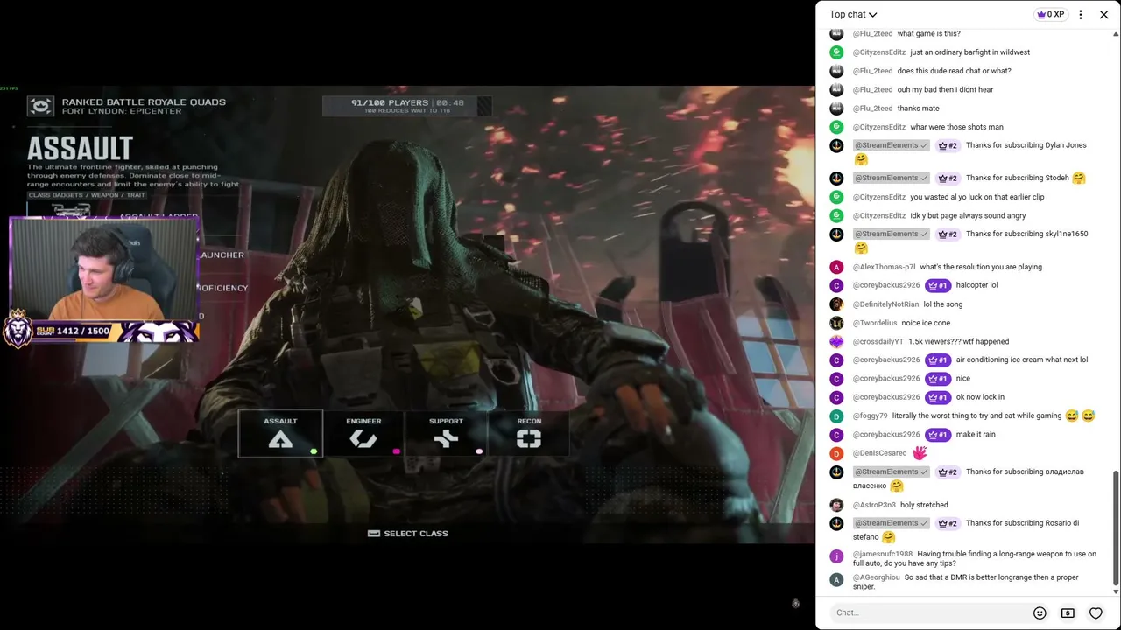The width and height of the screenshot is (1121, 630).
Task: Click the message 'noice ice cone'
Action: pos(926,323)
